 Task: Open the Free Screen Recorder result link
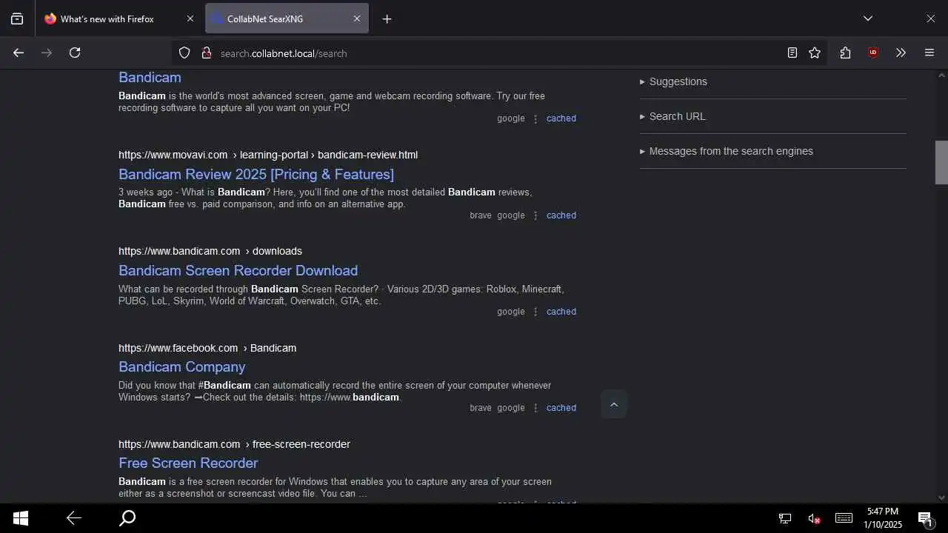[x=188, y=463]
